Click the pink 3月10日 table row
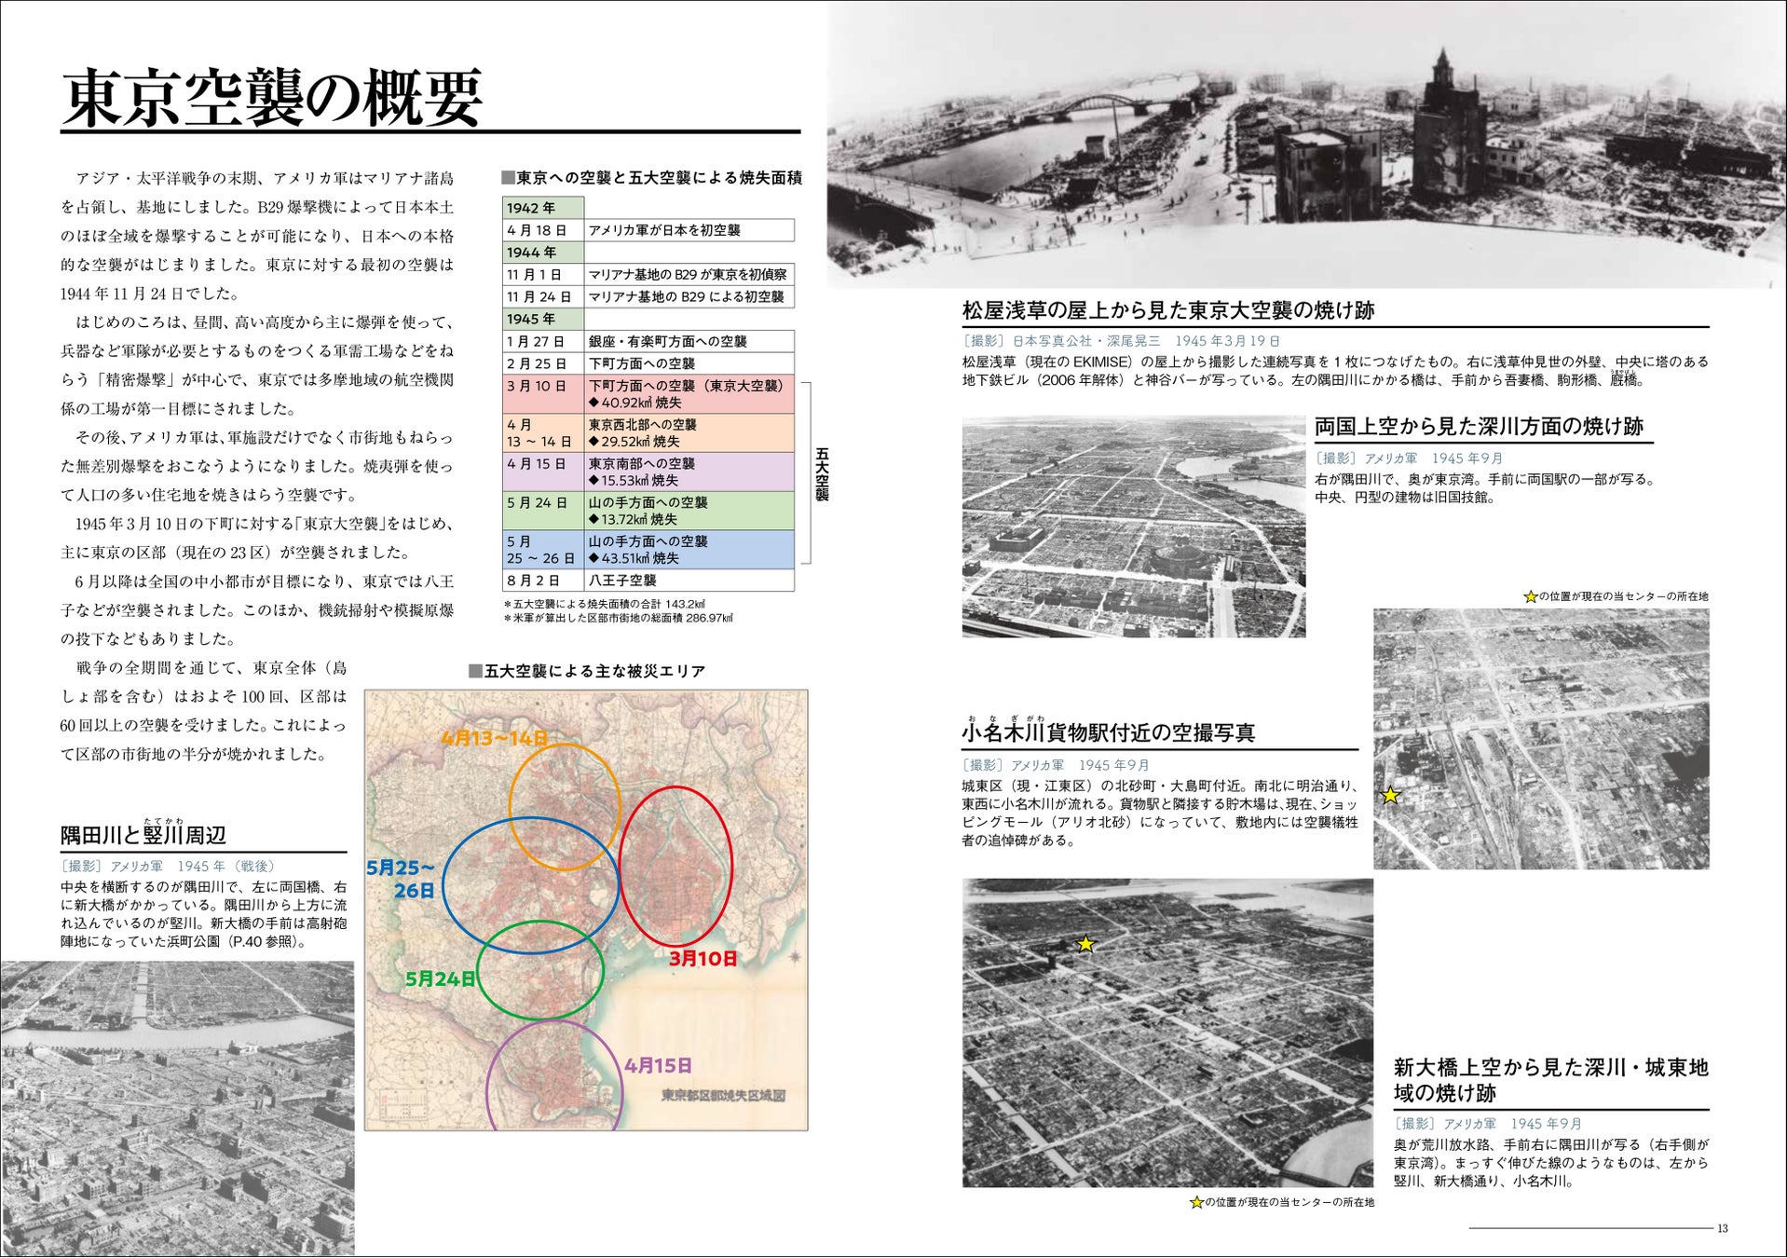 (648, 394)
